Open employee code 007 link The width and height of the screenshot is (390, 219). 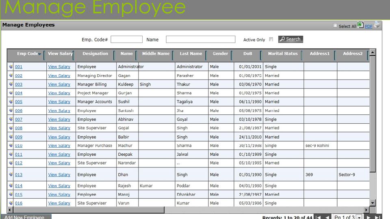click(x=19, y=119)
